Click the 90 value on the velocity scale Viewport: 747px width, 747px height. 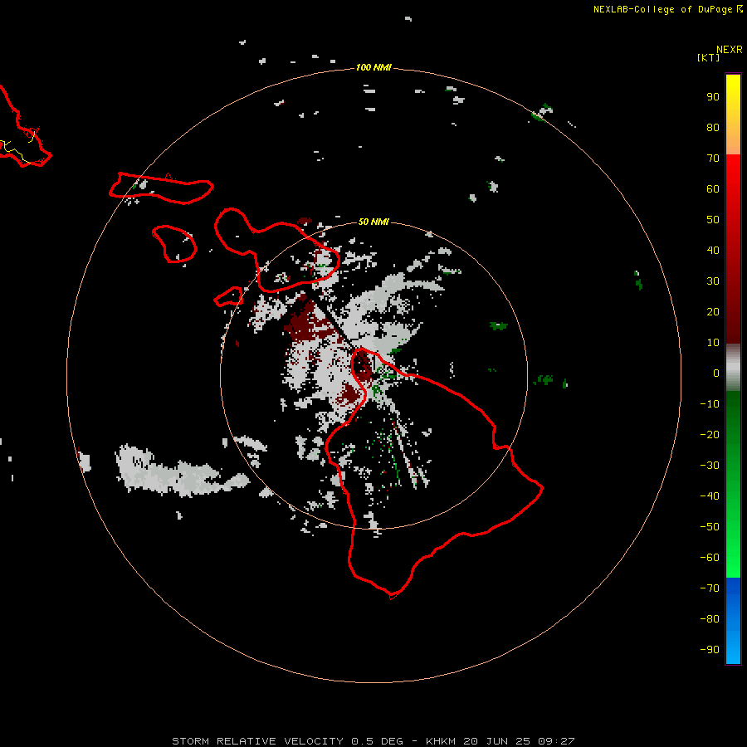(713, 97)
